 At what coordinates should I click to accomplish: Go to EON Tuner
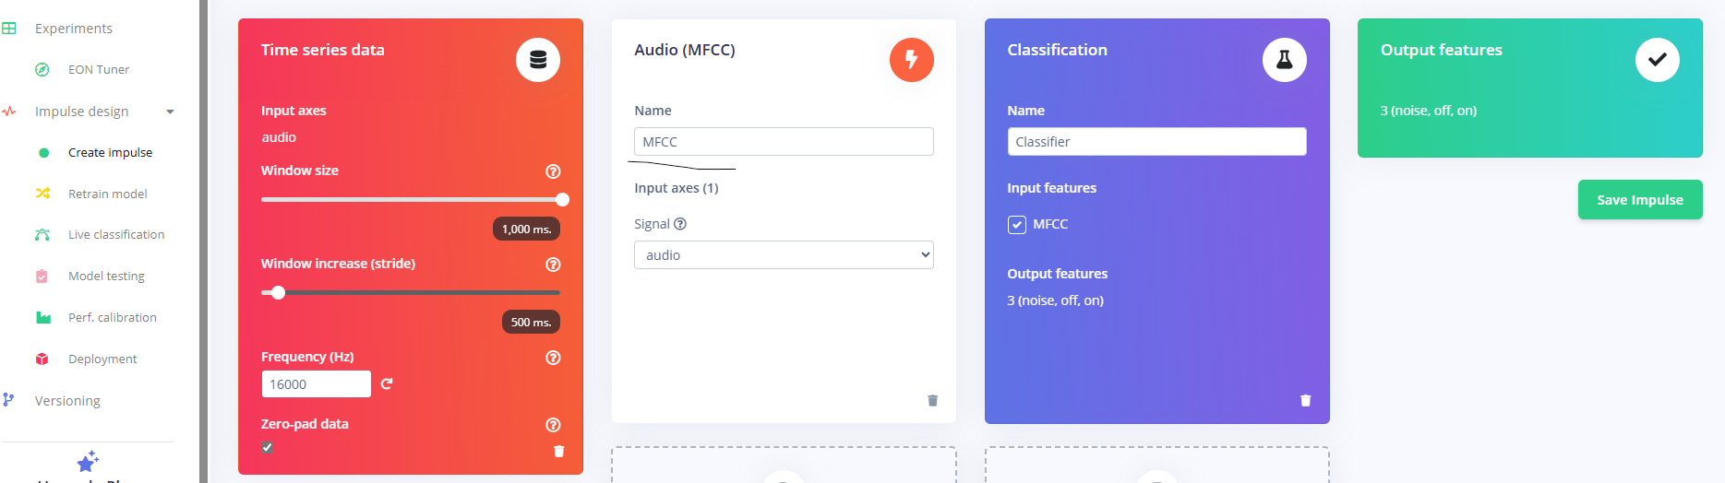[99, 69]
